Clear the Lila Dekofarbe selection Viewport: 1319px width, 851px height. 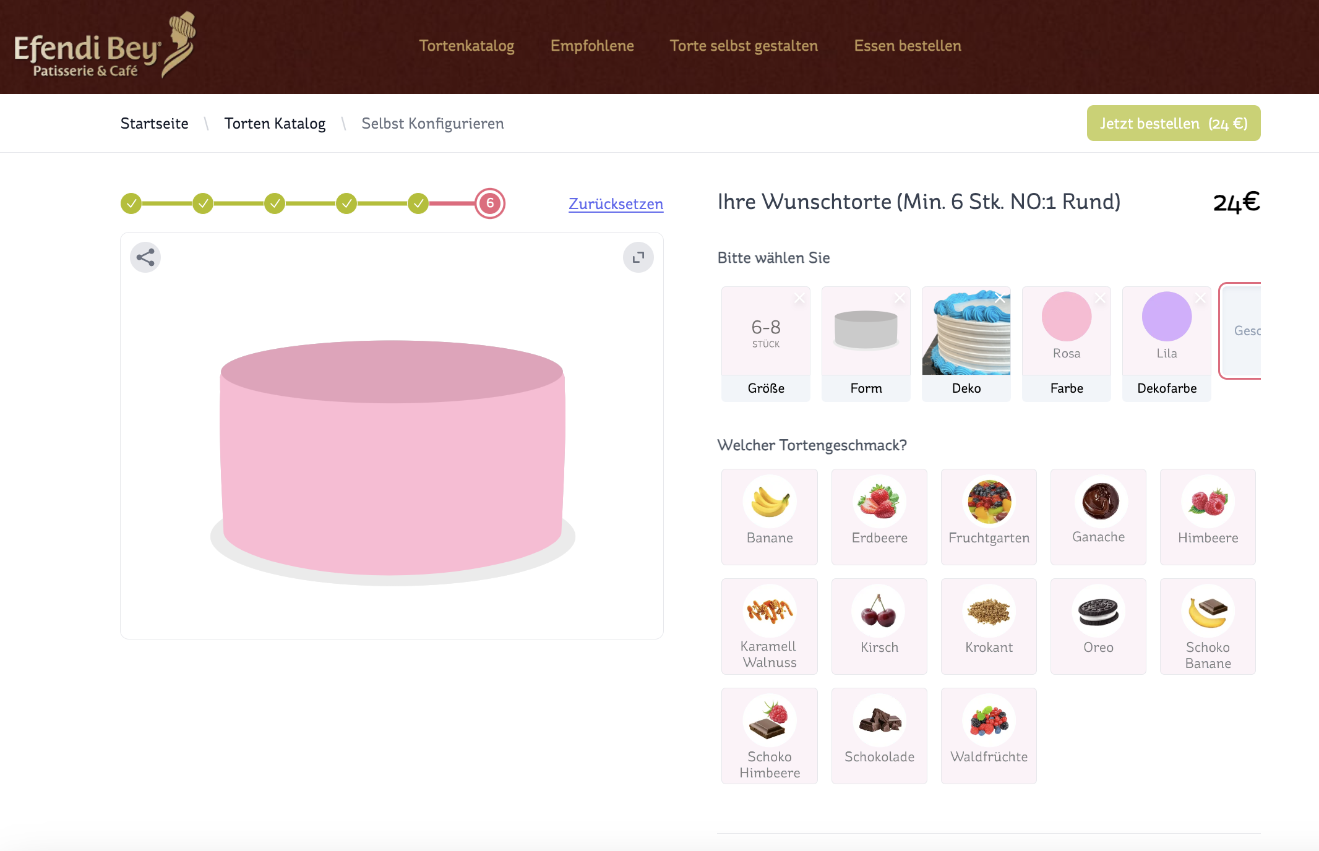(1200, 298)
